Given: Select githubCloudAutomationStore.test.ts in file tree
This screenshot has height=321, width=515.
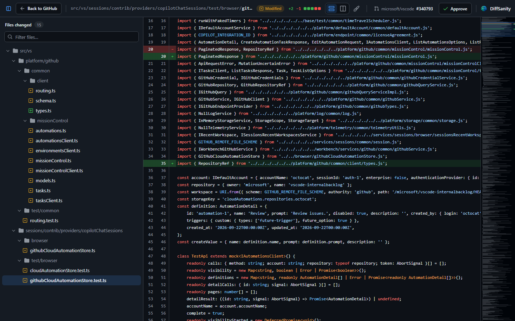Looking at the screenshot, I should tap(72, 280).
